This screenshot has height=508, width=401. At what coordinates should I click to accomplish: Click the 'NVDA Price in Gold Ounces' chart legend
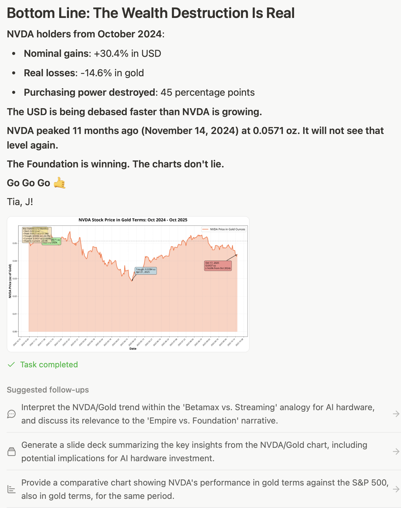click(x=224, y=229)
